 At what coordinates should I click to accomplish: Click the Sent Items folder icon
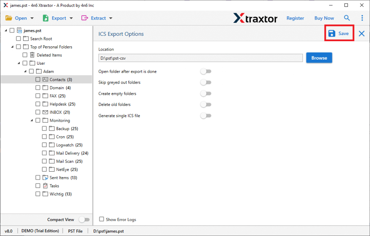point(45,177)
